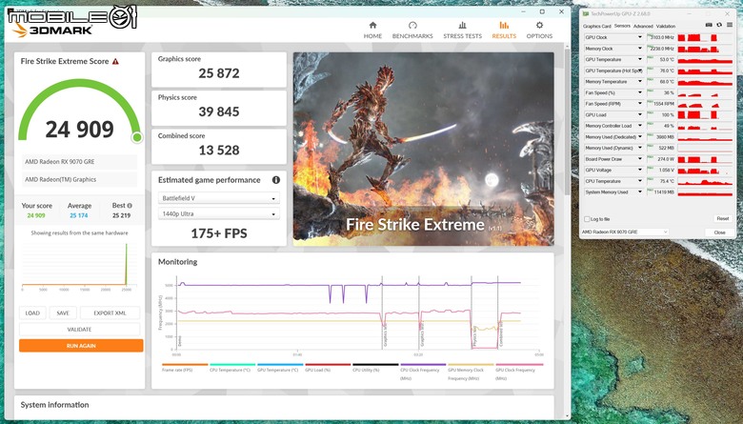Open the BENCHMARKS section
Viewport: 743px width, 424px height.
412,30
